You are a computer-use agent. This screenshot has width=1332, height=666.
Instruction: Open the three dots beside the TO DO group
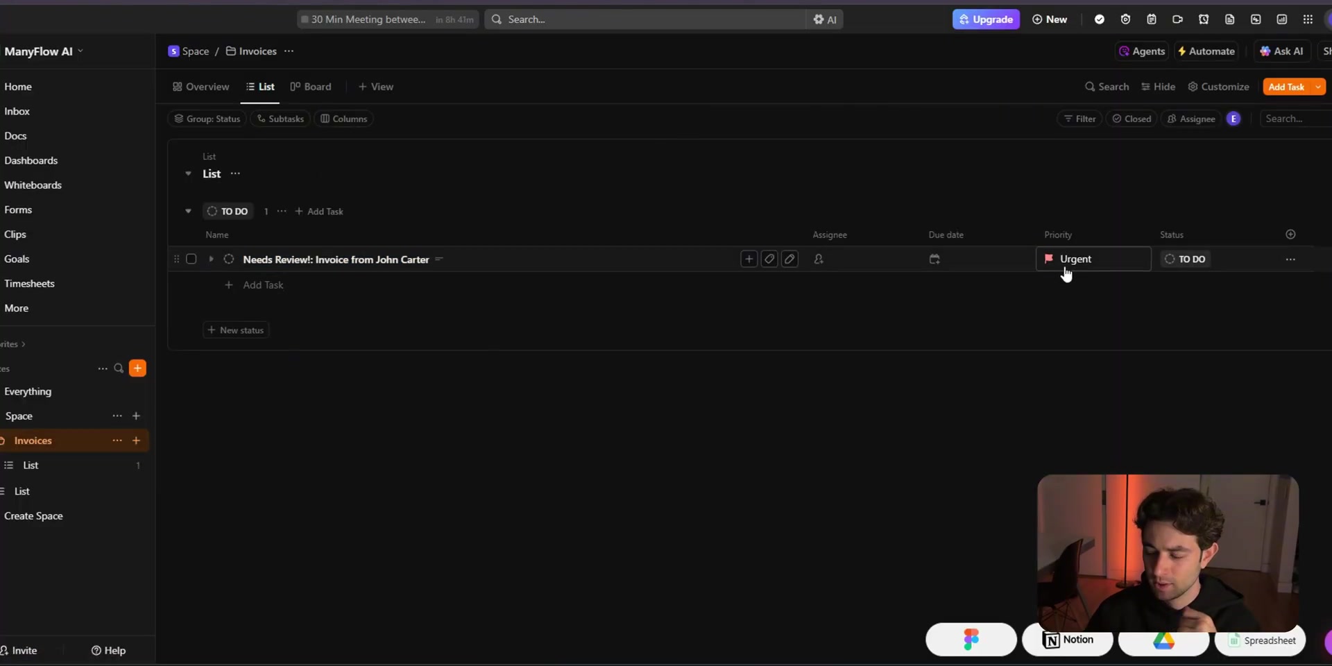(x=282, y=212)
